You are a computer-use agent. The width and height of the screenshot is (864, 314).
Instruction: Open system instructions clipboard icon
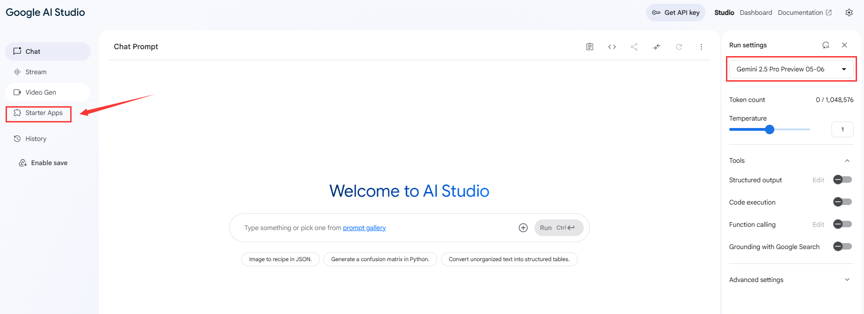[x=590, y=47]
